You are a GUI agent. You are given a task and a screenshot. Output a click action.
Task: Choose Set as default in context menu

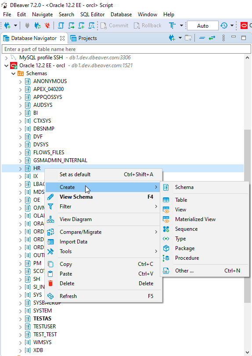(104, 174)
